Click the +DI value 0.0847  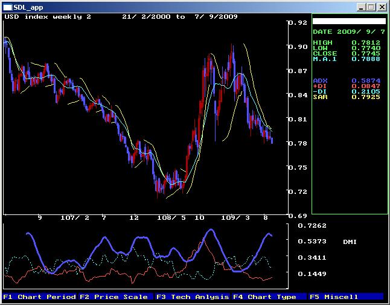[x=366, y=86]
